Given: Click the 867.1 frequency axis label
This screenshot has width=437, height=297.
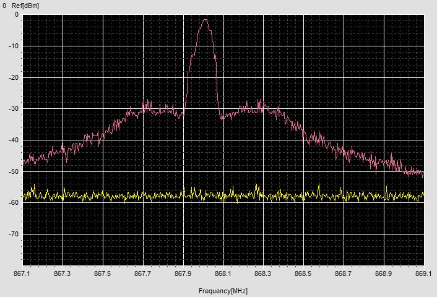Looking at the screenshot, I should [22, 274].
